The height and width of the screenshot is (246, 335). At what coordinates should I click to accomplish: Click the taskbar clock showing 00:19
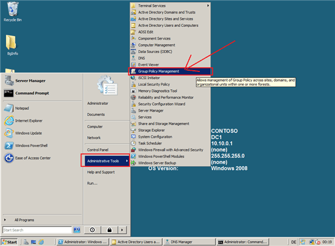click(x=327, y=242)
